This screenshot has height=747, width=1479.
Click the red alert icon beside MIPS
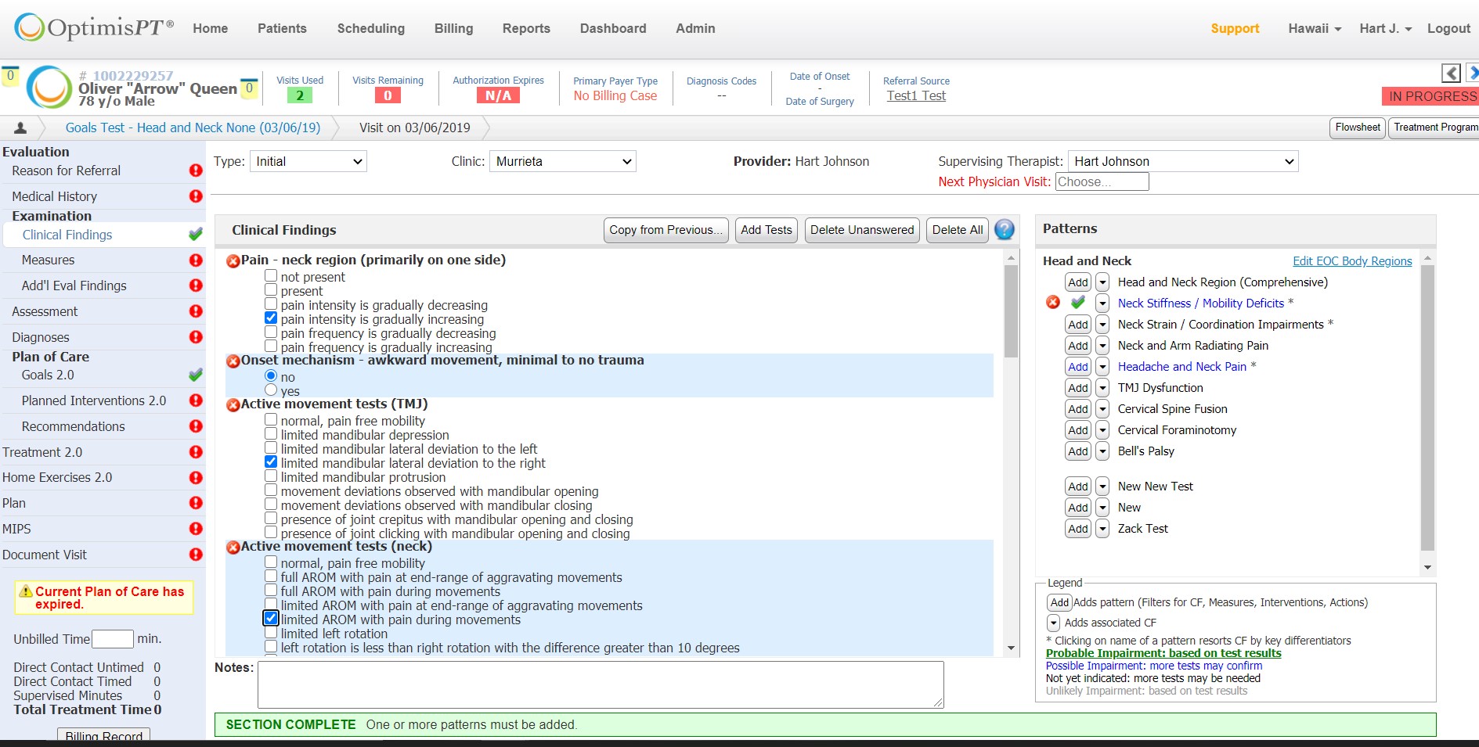point(194,529)
